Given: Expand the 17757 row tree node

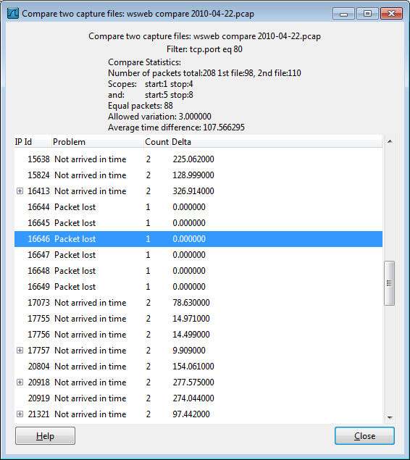Looking at the screenshot, I should pyautogui.click(x=20, y=351).
